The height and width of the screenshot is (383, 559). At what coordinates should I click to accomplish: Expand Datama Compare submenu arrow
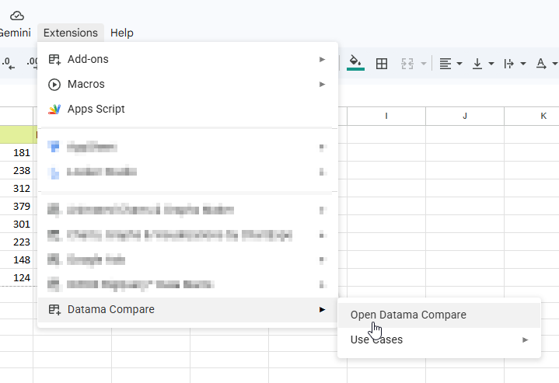[x=323, y=310]
